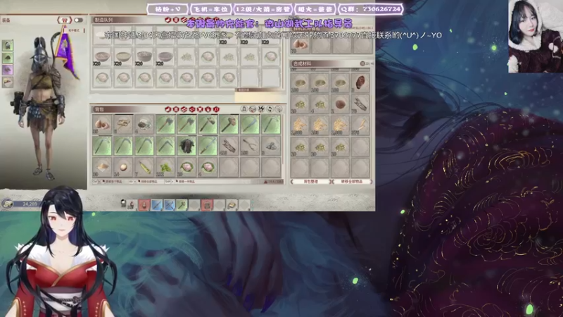Screen dimensions: 563x317
Task: Select the green axe hotbar slot
Action: click(182, 205)
